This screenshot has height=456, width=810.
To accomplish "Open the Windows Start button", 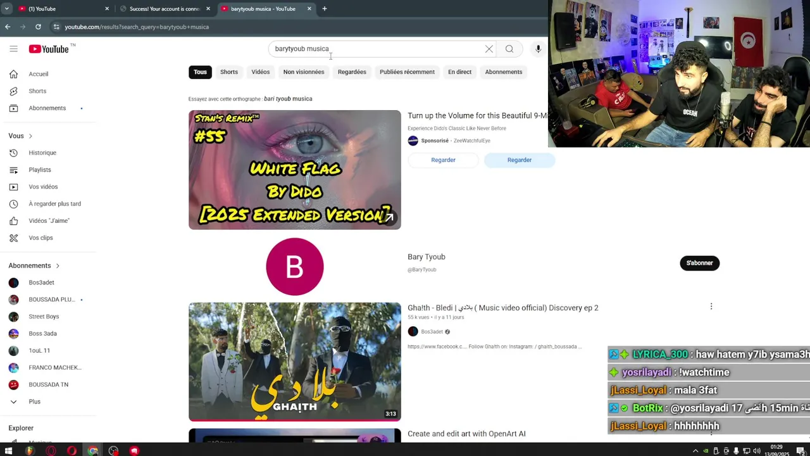I will coord(8,451).
